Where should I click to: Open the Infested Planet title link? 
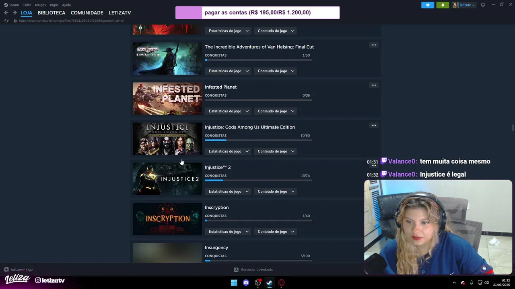click(x=220, y=87)
